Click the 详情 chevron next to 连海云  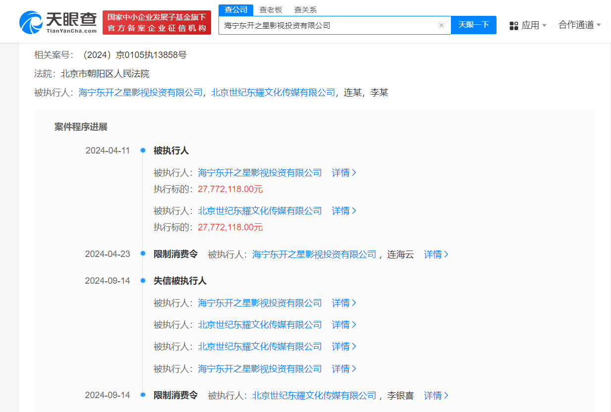click(436, 254)
